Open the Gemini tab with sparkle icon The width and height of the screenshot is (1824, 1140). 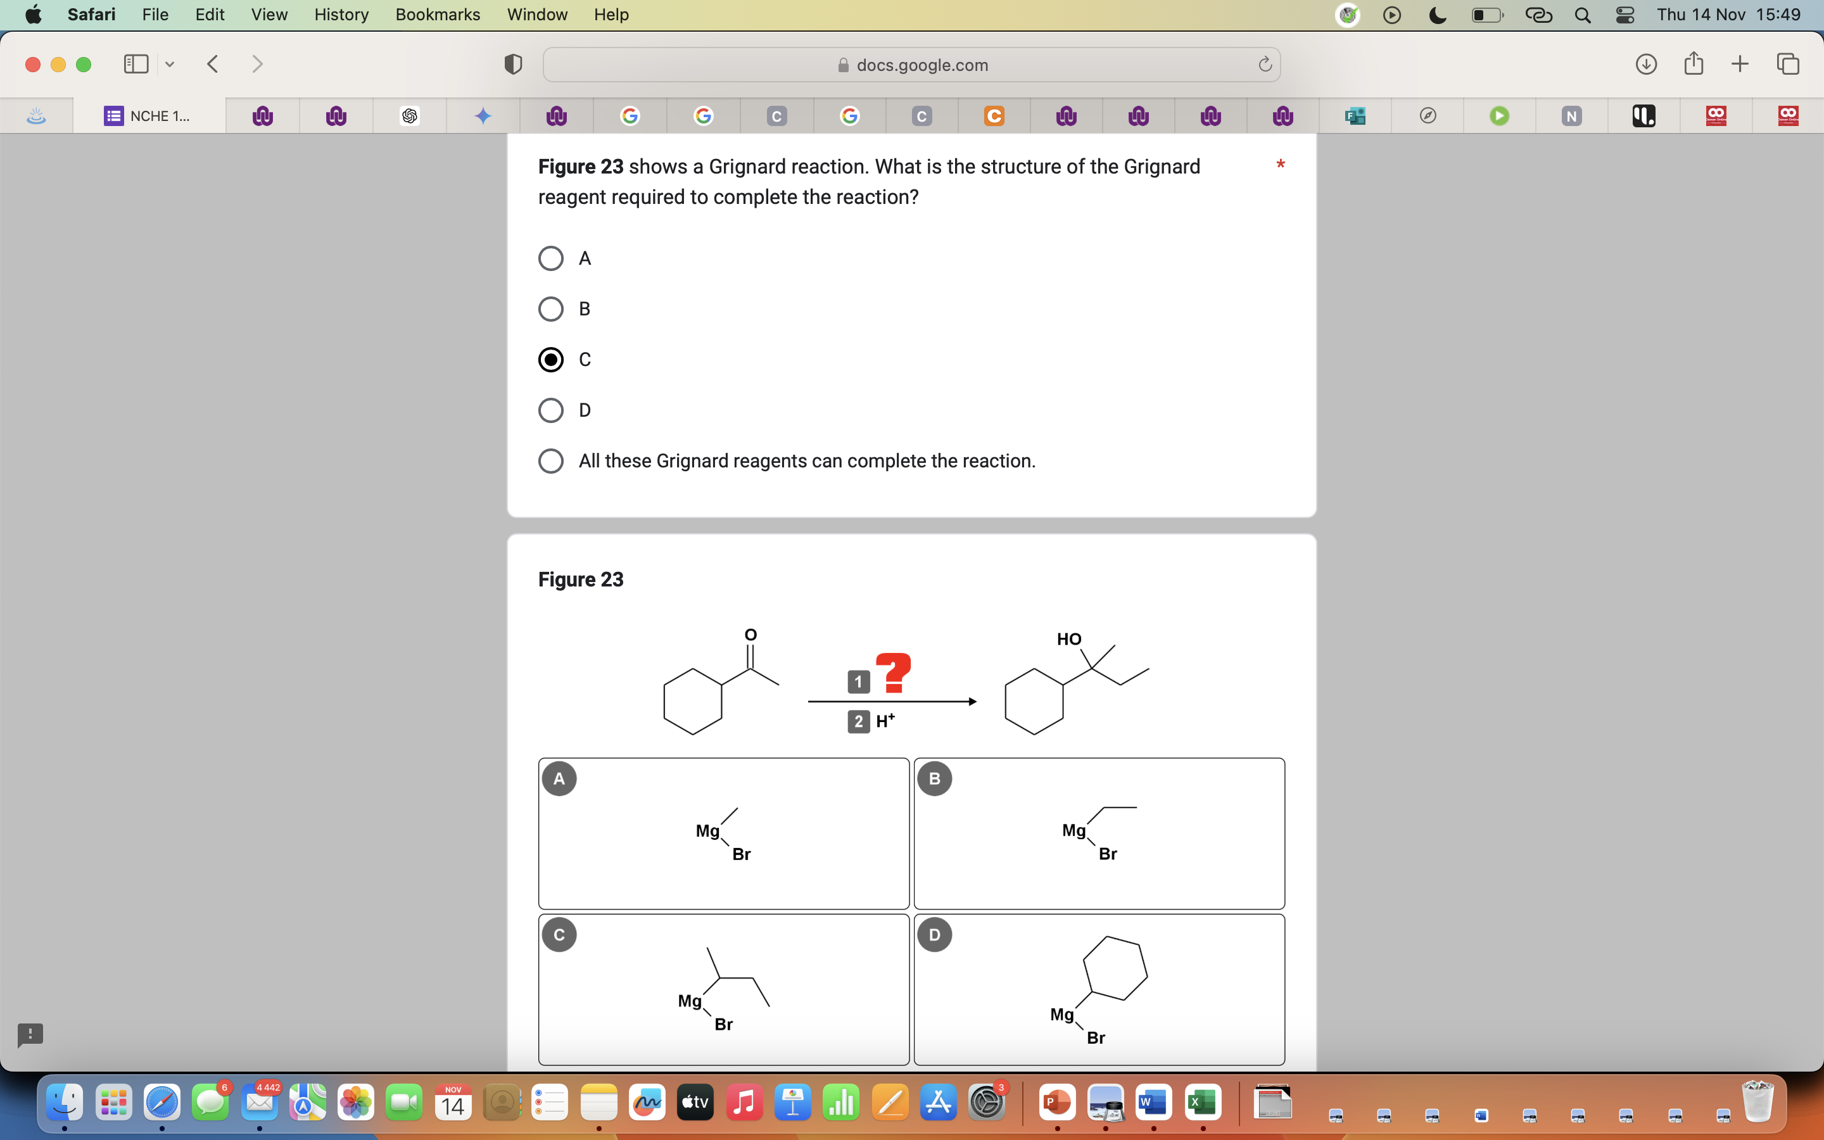pyautogui.click(x=483, y=115)
